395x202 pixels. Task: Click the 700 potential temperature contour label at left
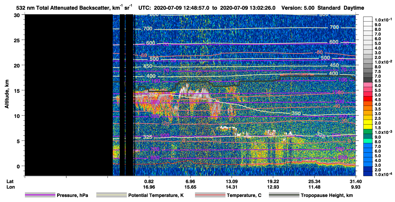tap(147, 29)
